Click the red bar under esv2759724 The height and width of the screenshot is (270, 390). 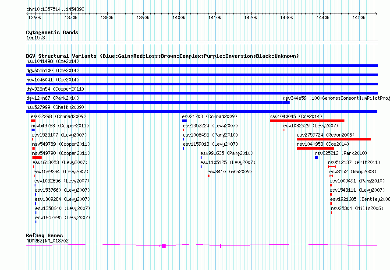[334, 139]
